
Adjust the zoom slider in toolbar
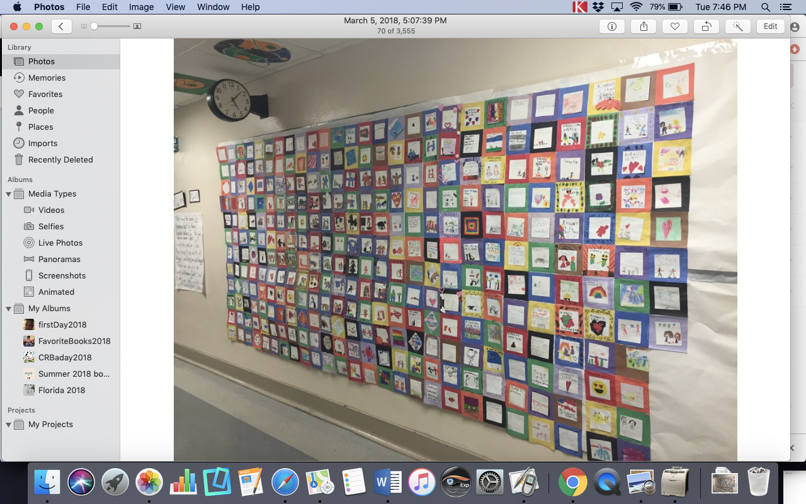(94, 26)
